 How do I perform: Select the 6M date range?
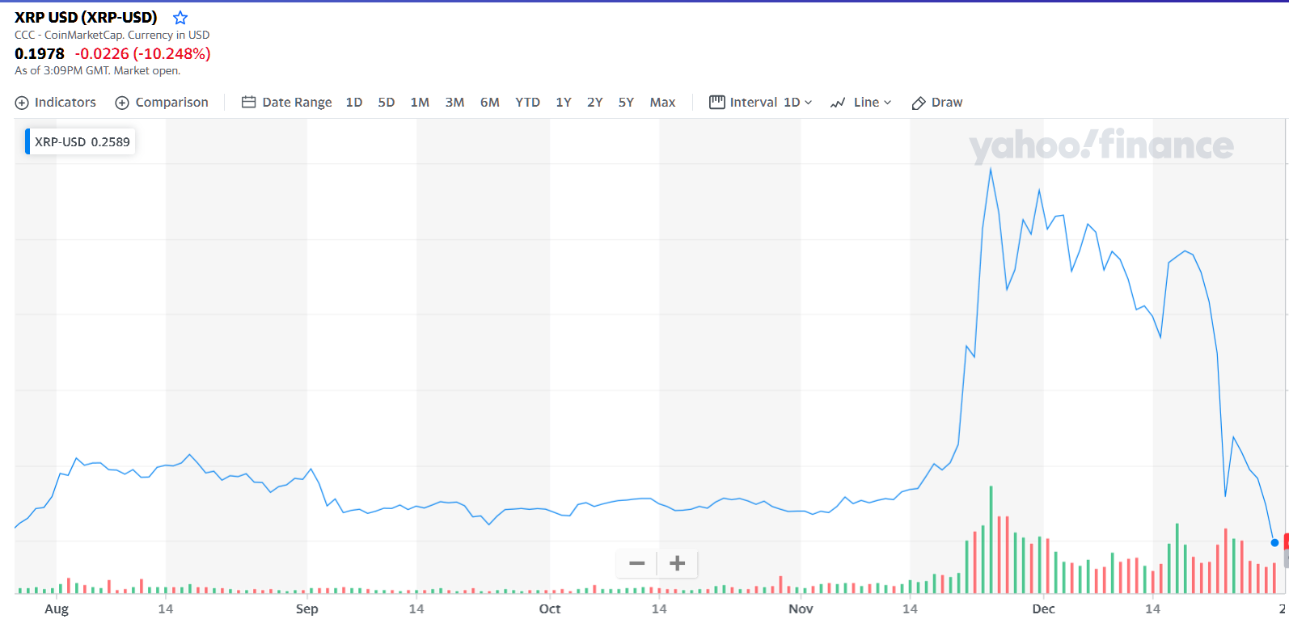tap(490, 103)
